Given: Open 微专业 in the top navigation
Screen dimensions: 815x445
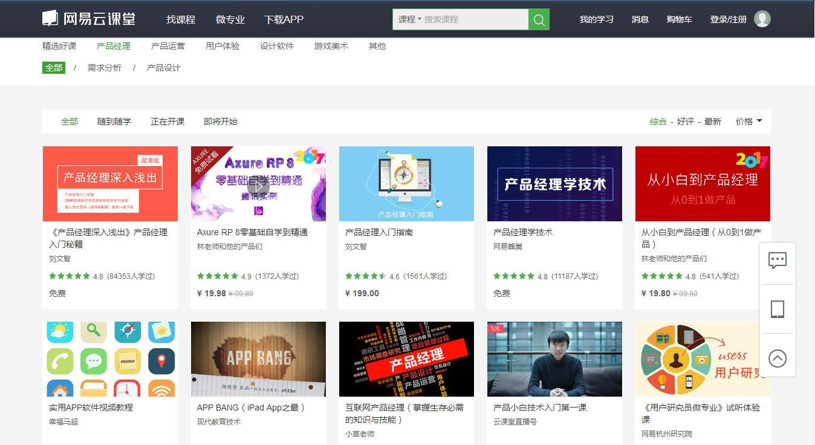Looking at the screenshot, I should [x=230, y=19].
